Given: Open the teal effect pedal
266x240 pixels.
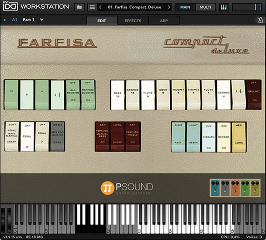Looking at the screenshot, I should [x=215, y=188].
